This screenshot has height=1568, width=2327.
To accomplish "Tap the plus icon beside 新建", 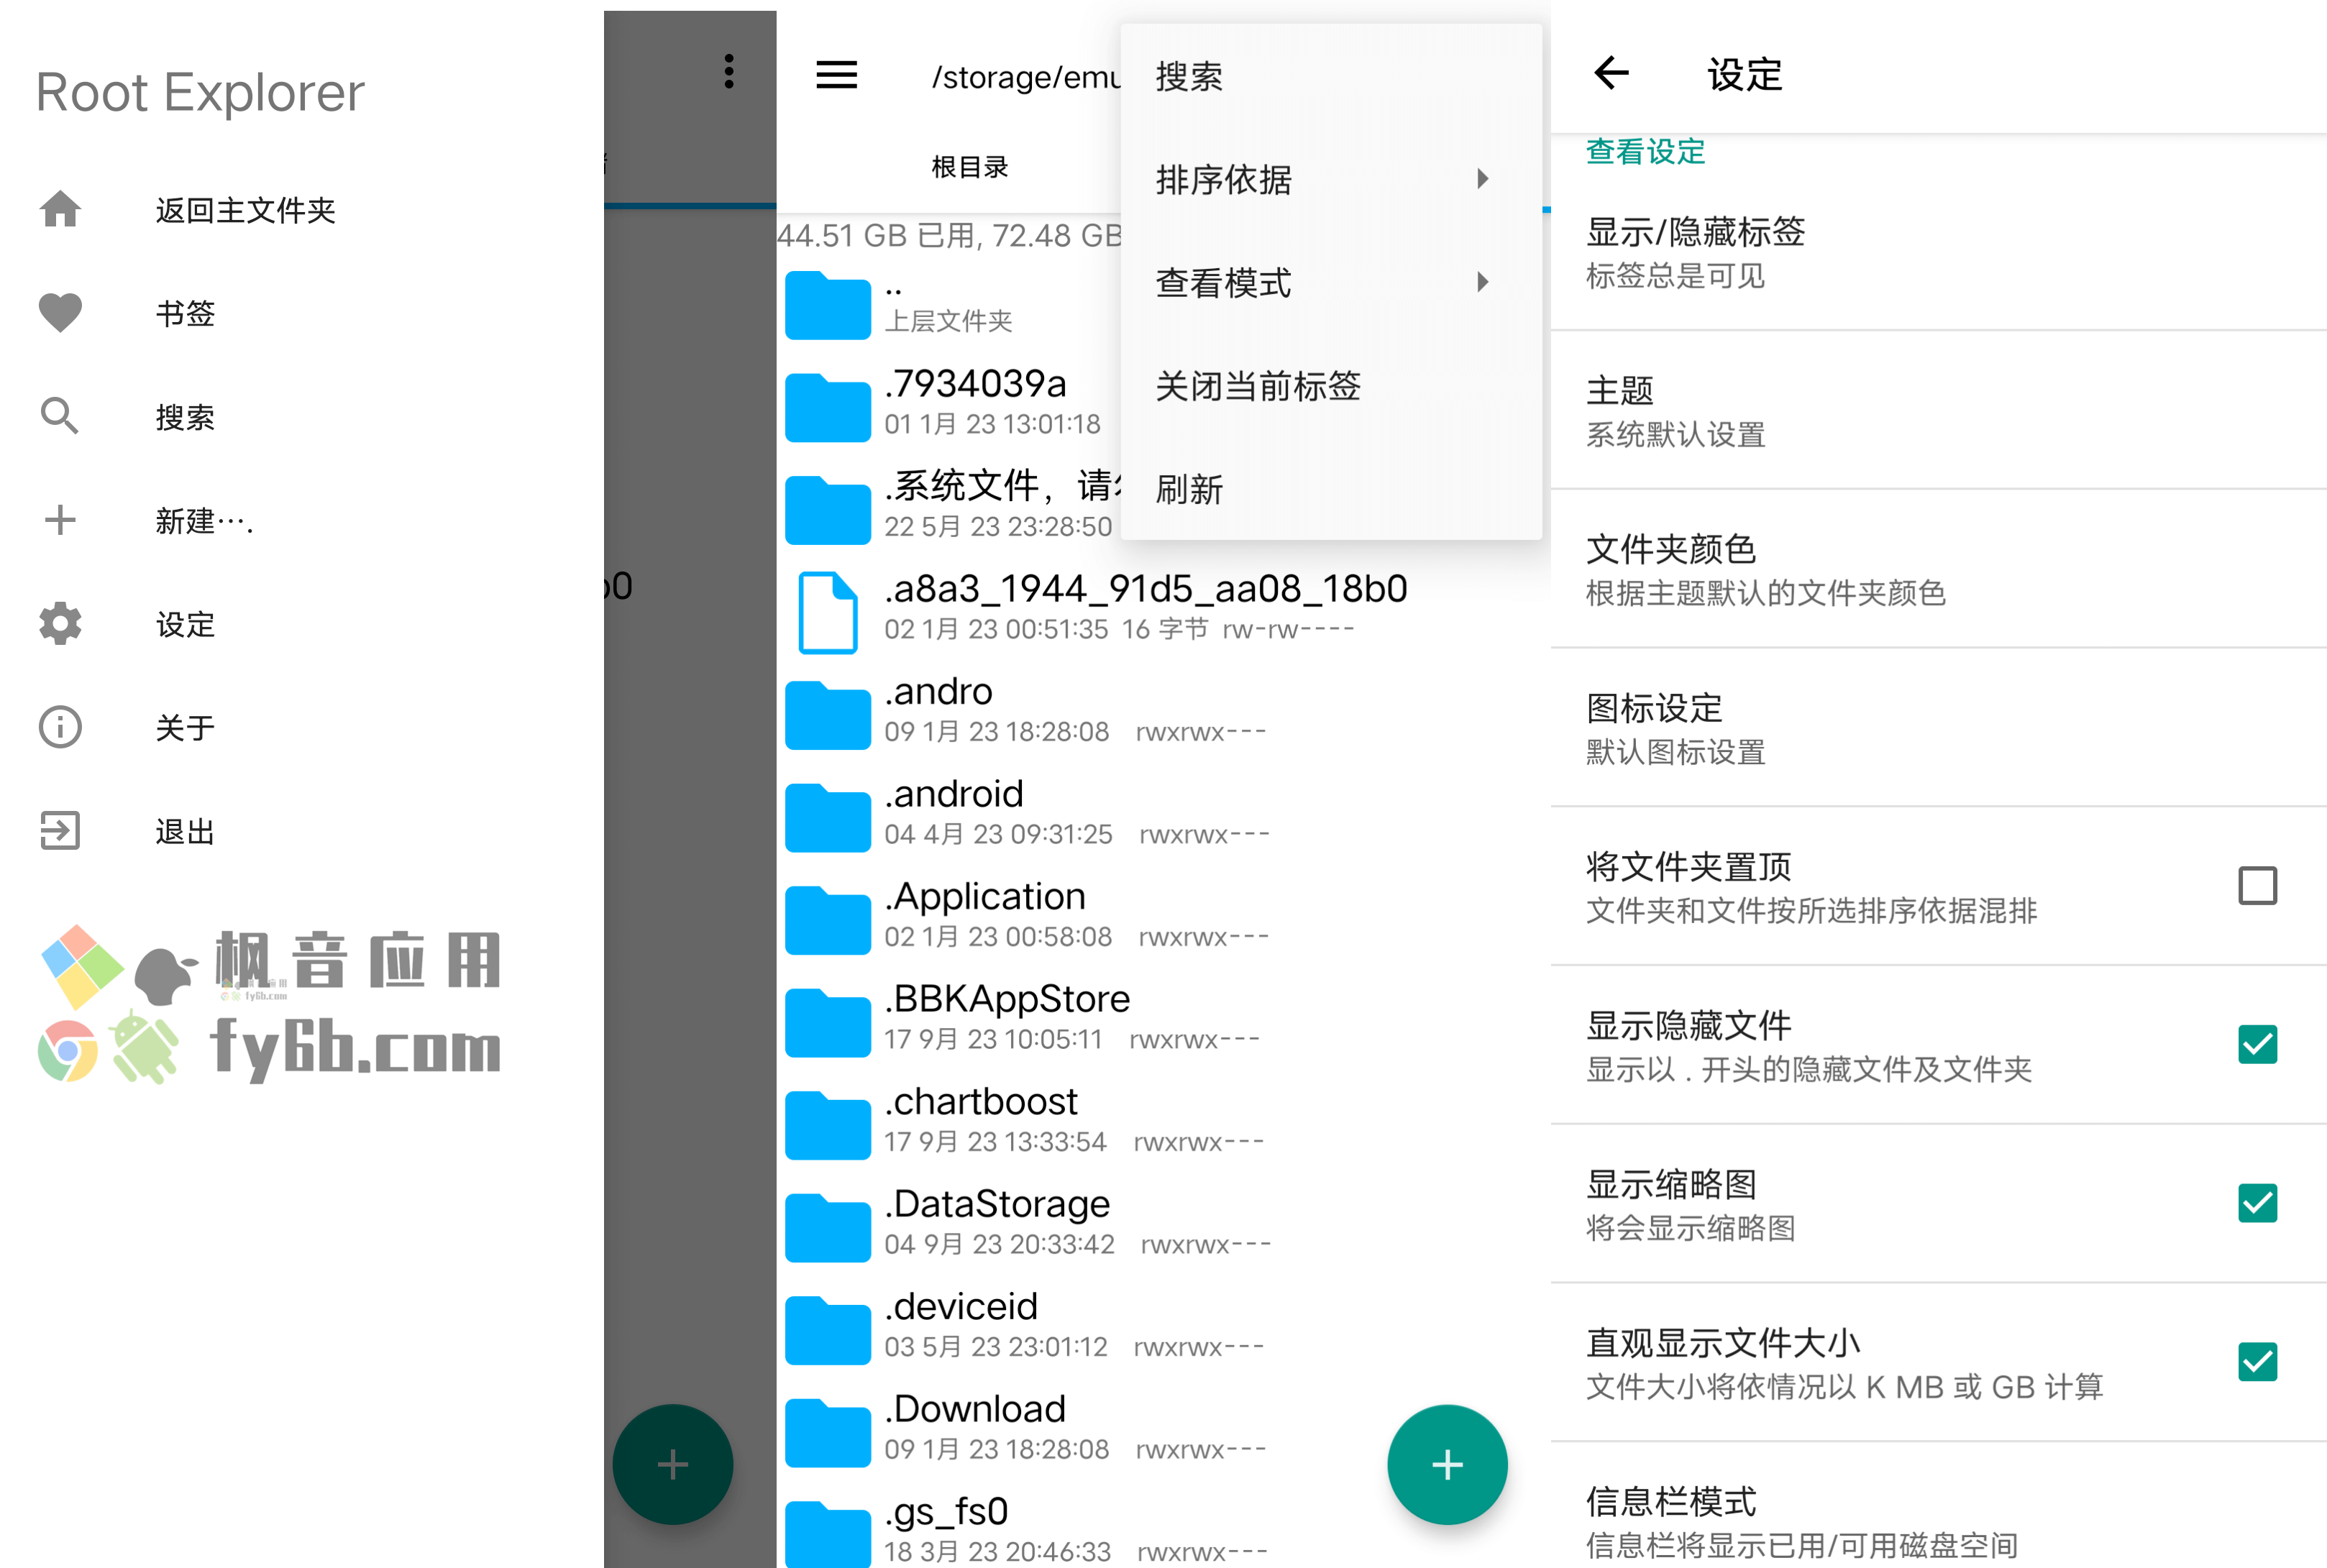I will 60,520.
